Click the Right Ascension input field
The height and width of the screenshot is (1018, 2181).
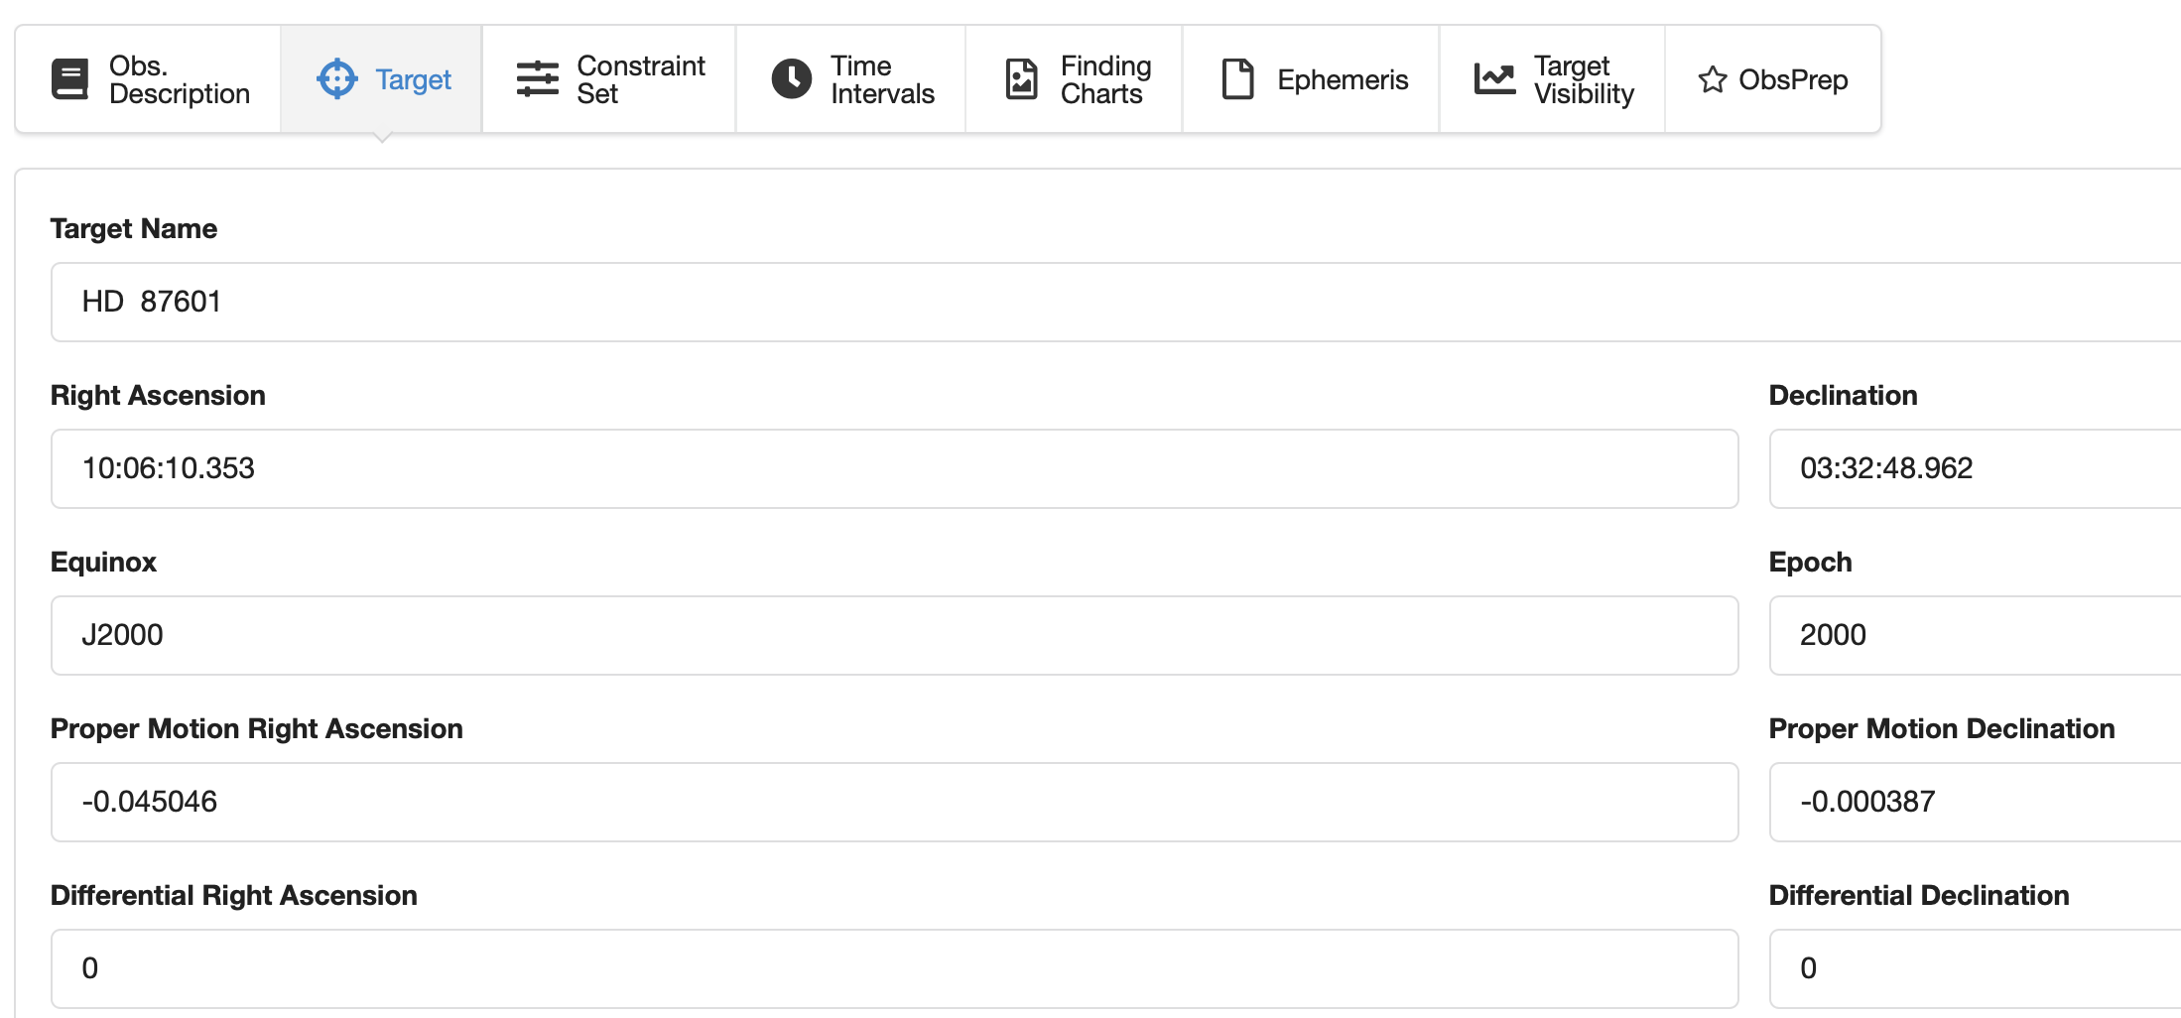click(x=893, y=468)
